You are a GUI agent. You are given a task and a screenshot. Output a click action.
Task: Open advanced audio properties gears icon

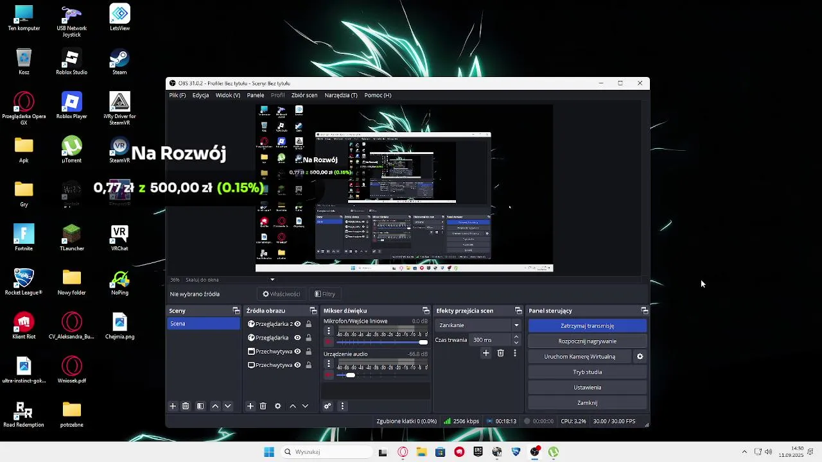click(x=328, y=406)
